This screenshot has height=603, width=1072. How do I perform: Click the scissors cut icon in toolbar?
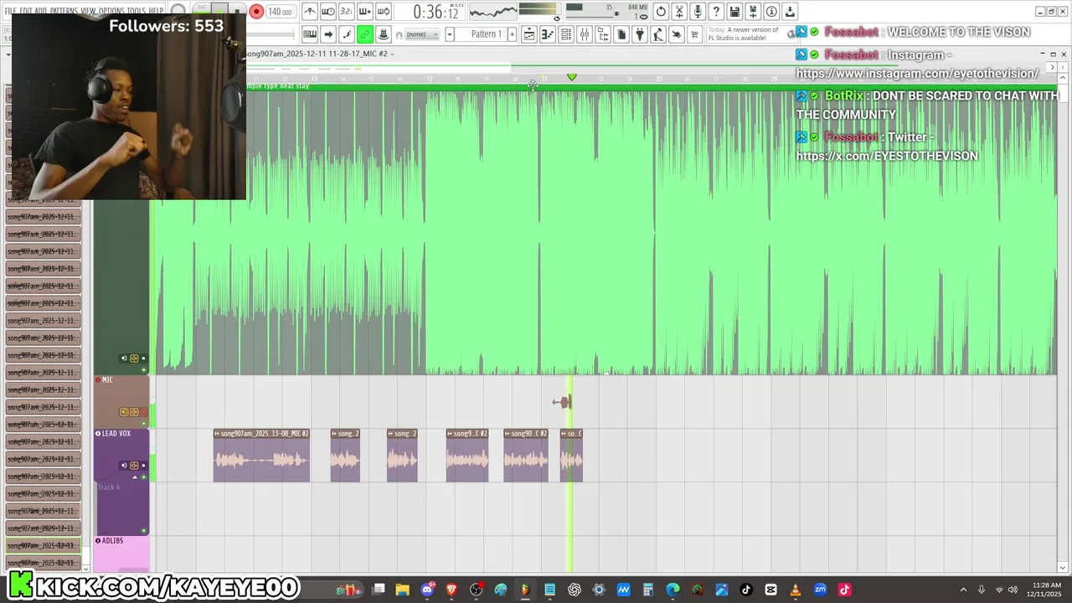(x=679, y=12)
